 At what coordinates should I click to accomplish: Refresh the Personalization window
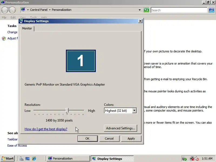coord(146,10)
